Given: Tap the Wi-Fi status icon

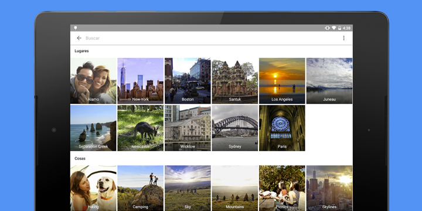Looking at the screenshot, I should point(333,28).
